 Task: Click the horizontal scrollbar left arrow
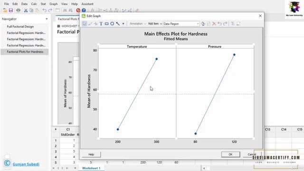[x=204, y=168]
